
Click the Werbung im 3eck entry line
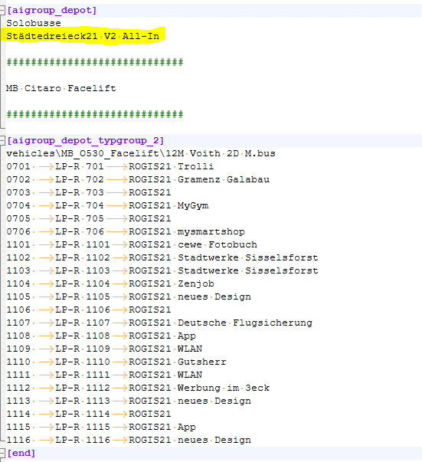click(x=138, y=388)
